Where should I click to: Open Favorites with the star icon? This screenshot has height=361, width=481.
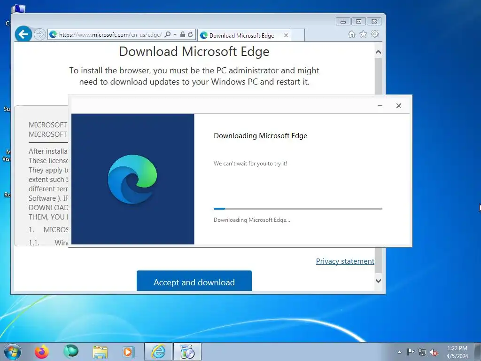(x=363, y=34)
